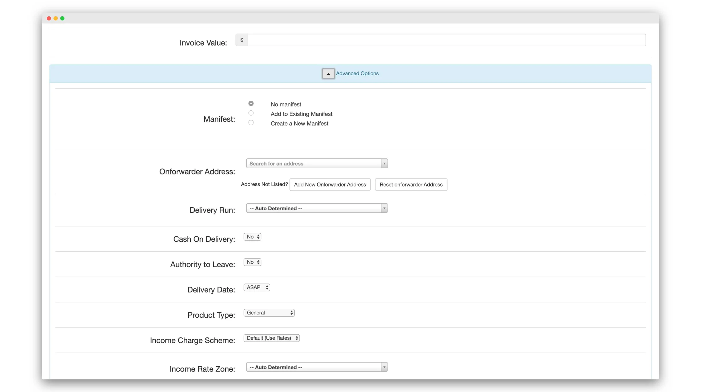The image size is (701, 392).
Task: Expand Income Rate Zone dropdown arrow
Action: pyautogui.click(x=384, y=367)
